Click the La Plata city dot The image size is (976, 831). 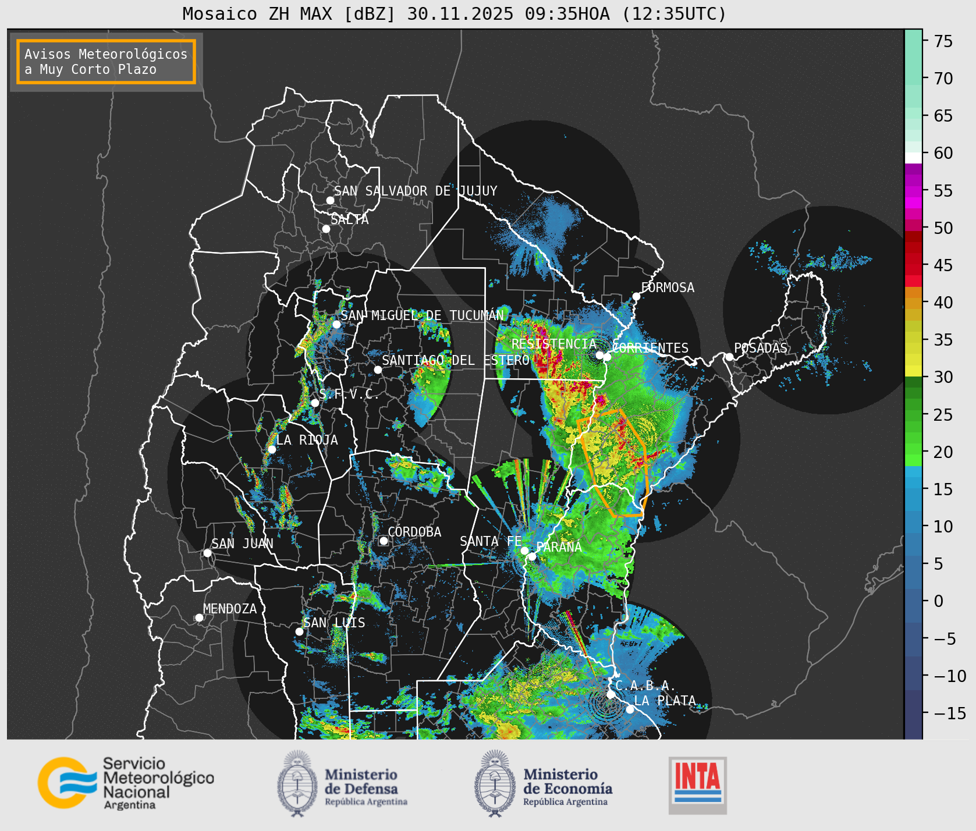point(630,709)
